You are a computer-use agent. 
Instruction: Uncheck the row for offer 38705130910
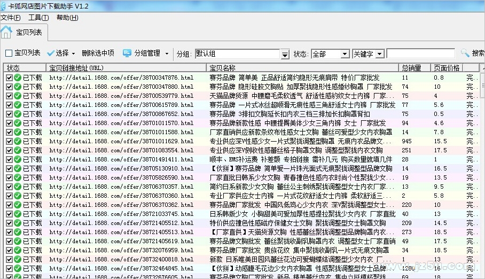coord(9,168)
